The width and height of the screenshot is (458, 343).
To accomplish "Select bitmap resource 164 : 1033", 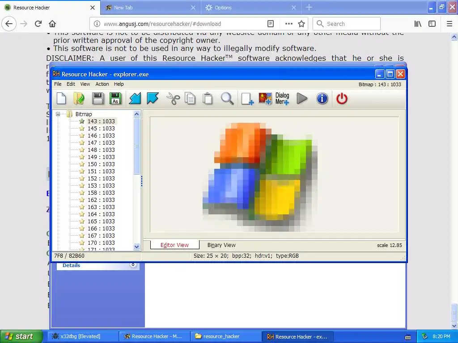I will [101, 214].
